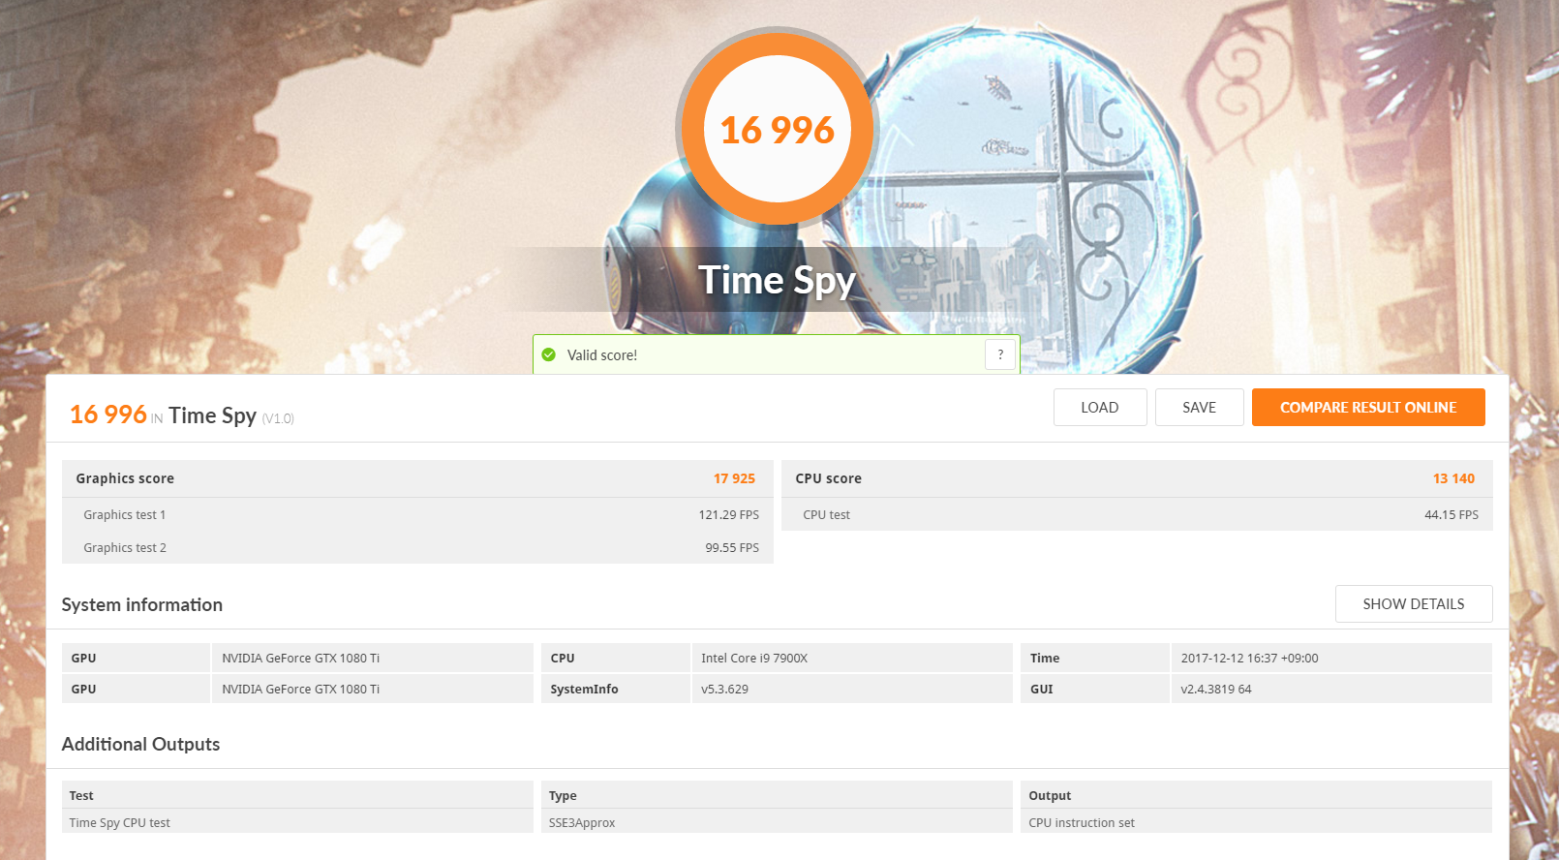Click the Graphics score label
Screen dimensions: 1559x860
tap(125, 478)
